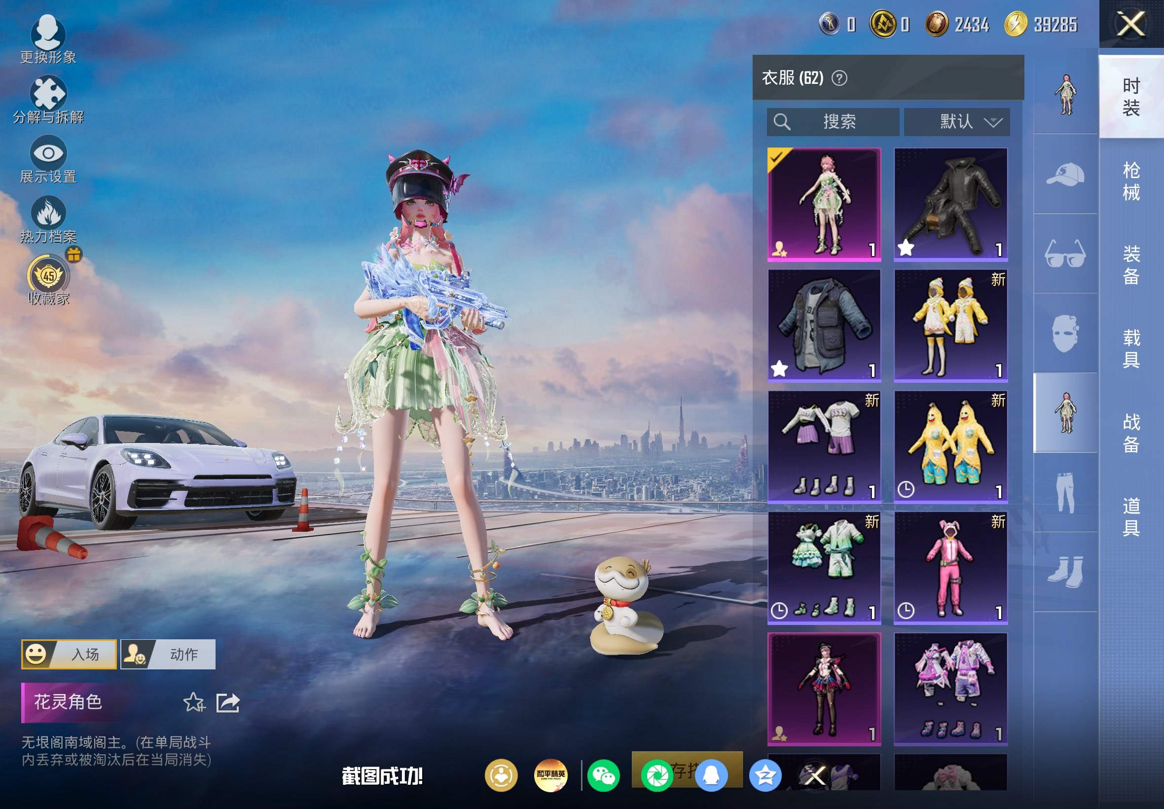The height and width of the screenshot is (809, 1164).
Task: Select the black leather jacket outfit
Action: [x=950, y=204]
